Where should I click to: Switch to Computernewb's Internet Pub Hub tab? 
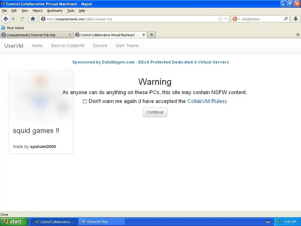[x=36, y=35]
